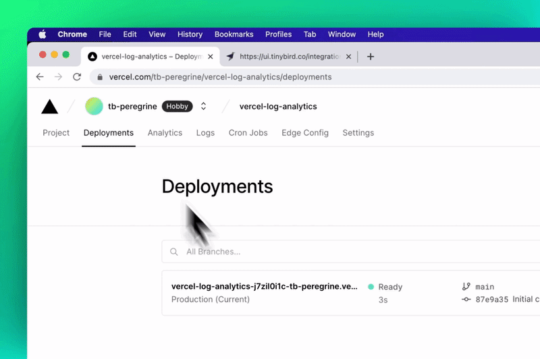The image size is (540, 359).
Task: Open a new browser tab
Action: (x=371, y=57)
